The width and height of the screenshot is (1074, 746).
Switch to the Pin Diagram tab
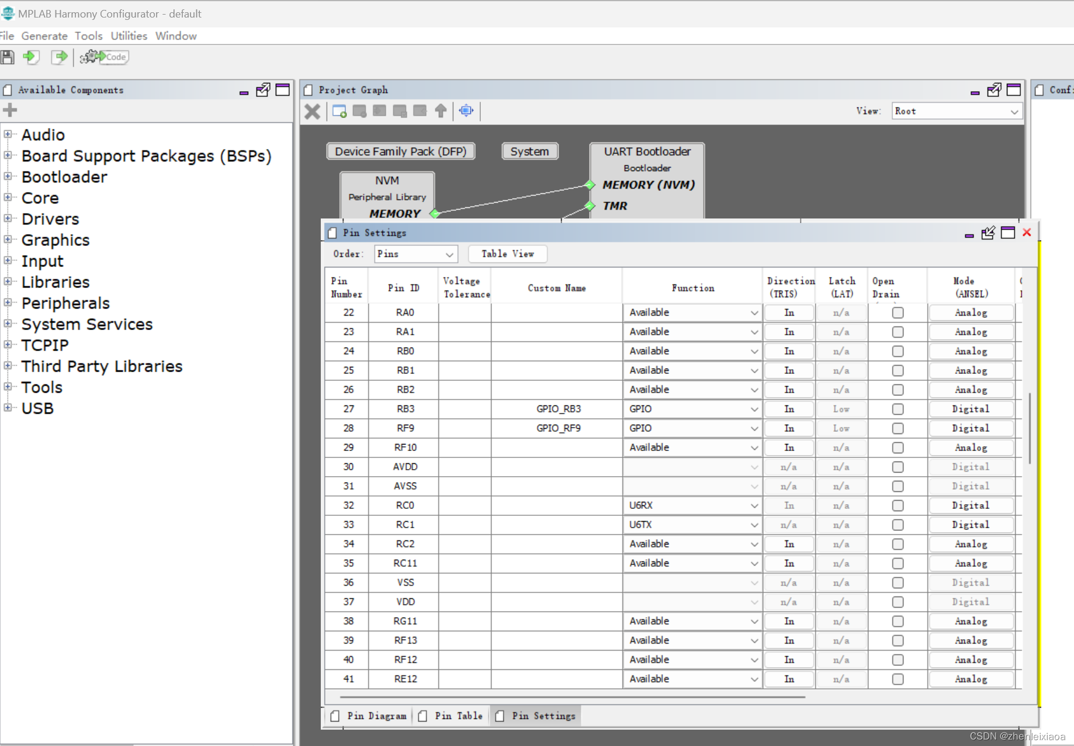(x=369, y=716)
